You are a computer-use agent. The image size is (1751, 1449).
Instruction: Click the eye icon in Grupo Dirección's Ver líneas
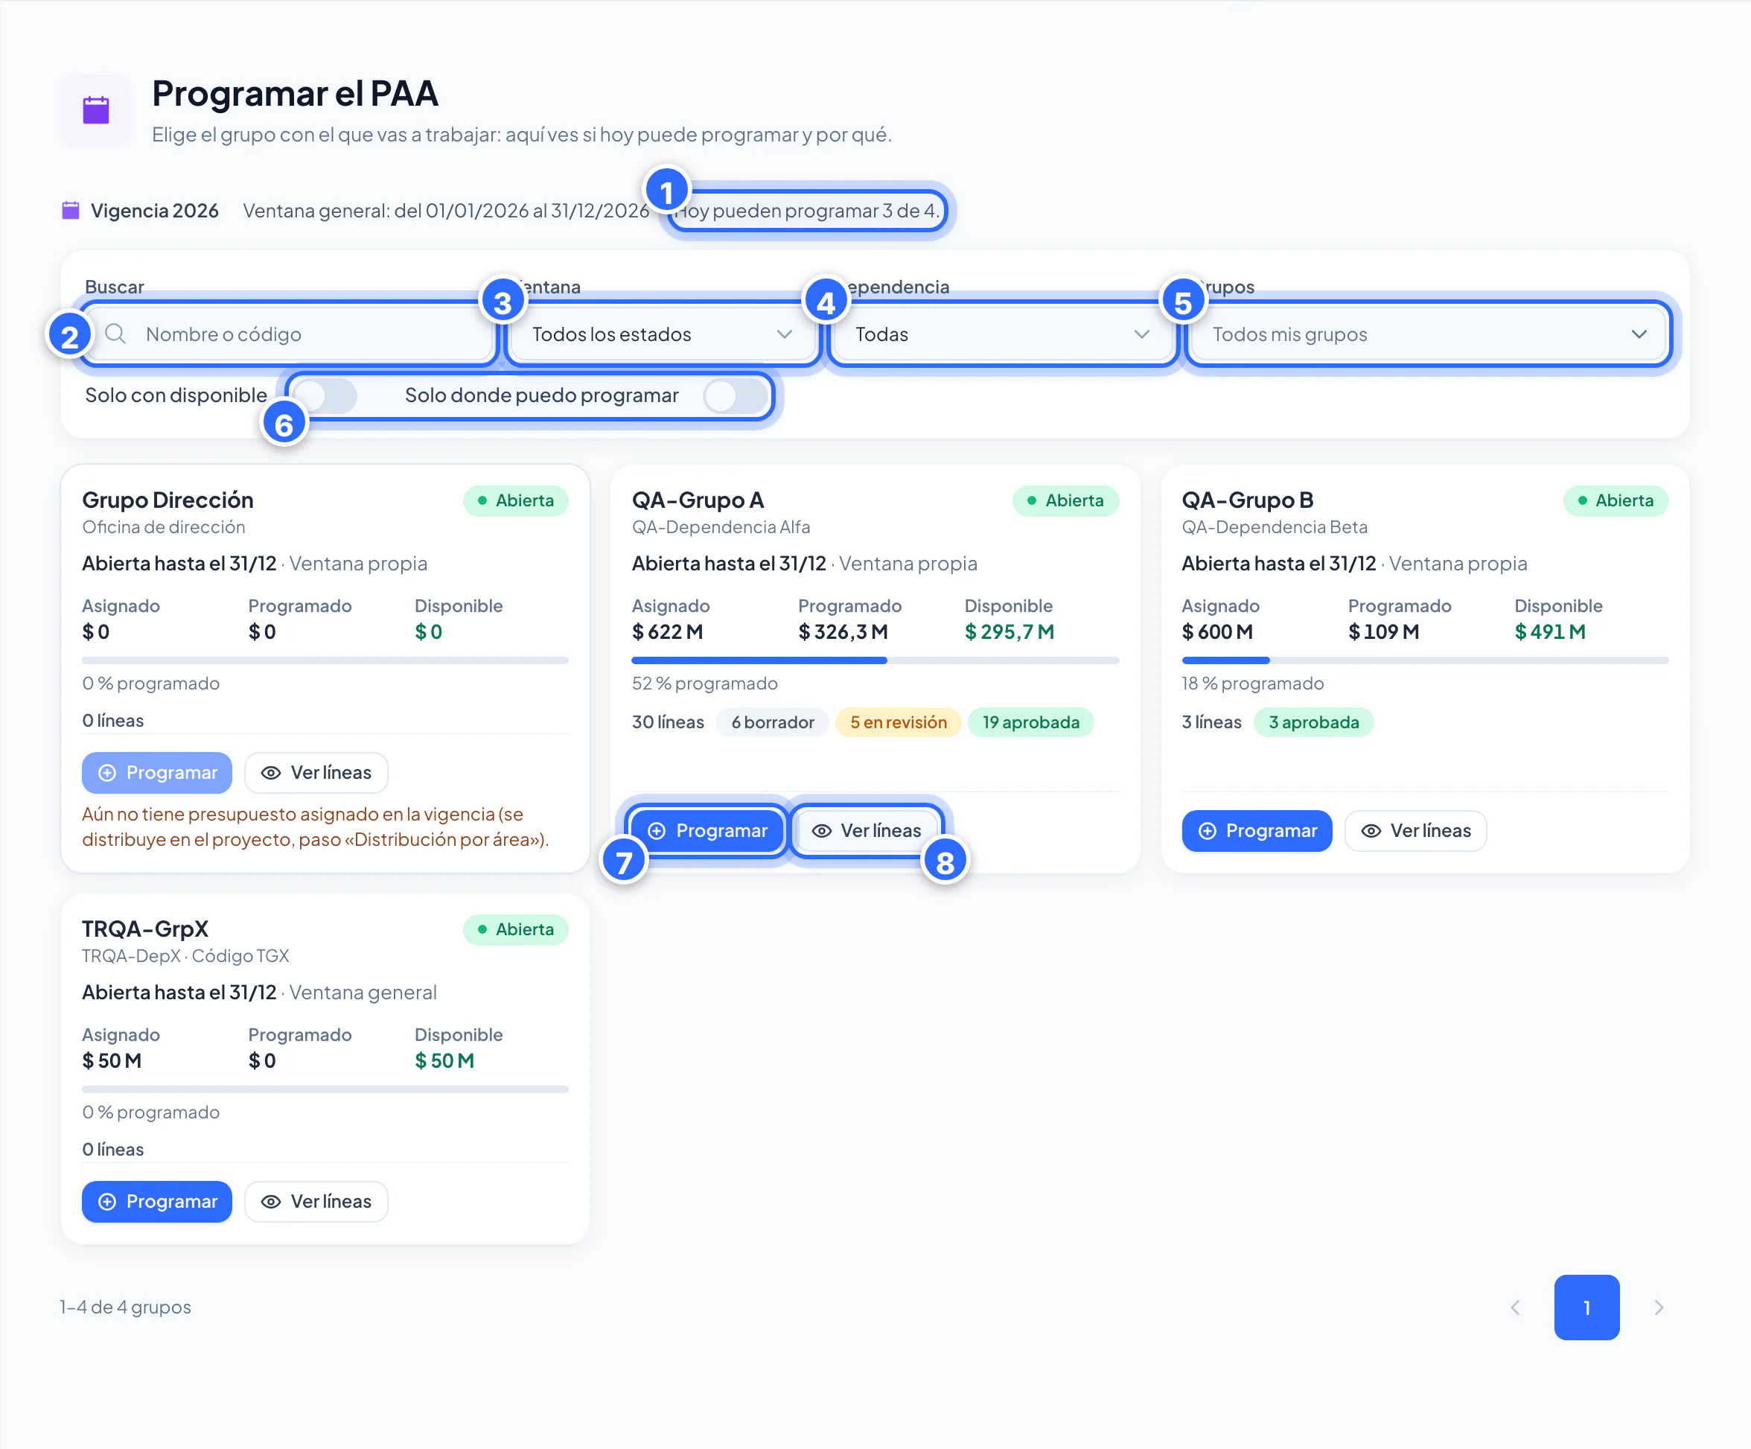(x=271, y=773)
